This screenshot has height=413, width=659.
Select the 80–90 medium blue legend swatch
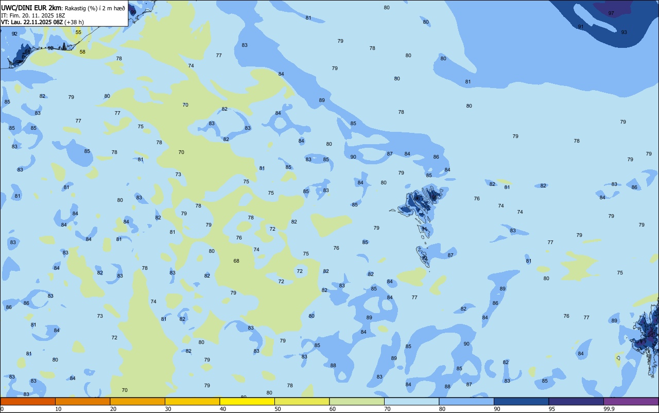tap(466, 401)
